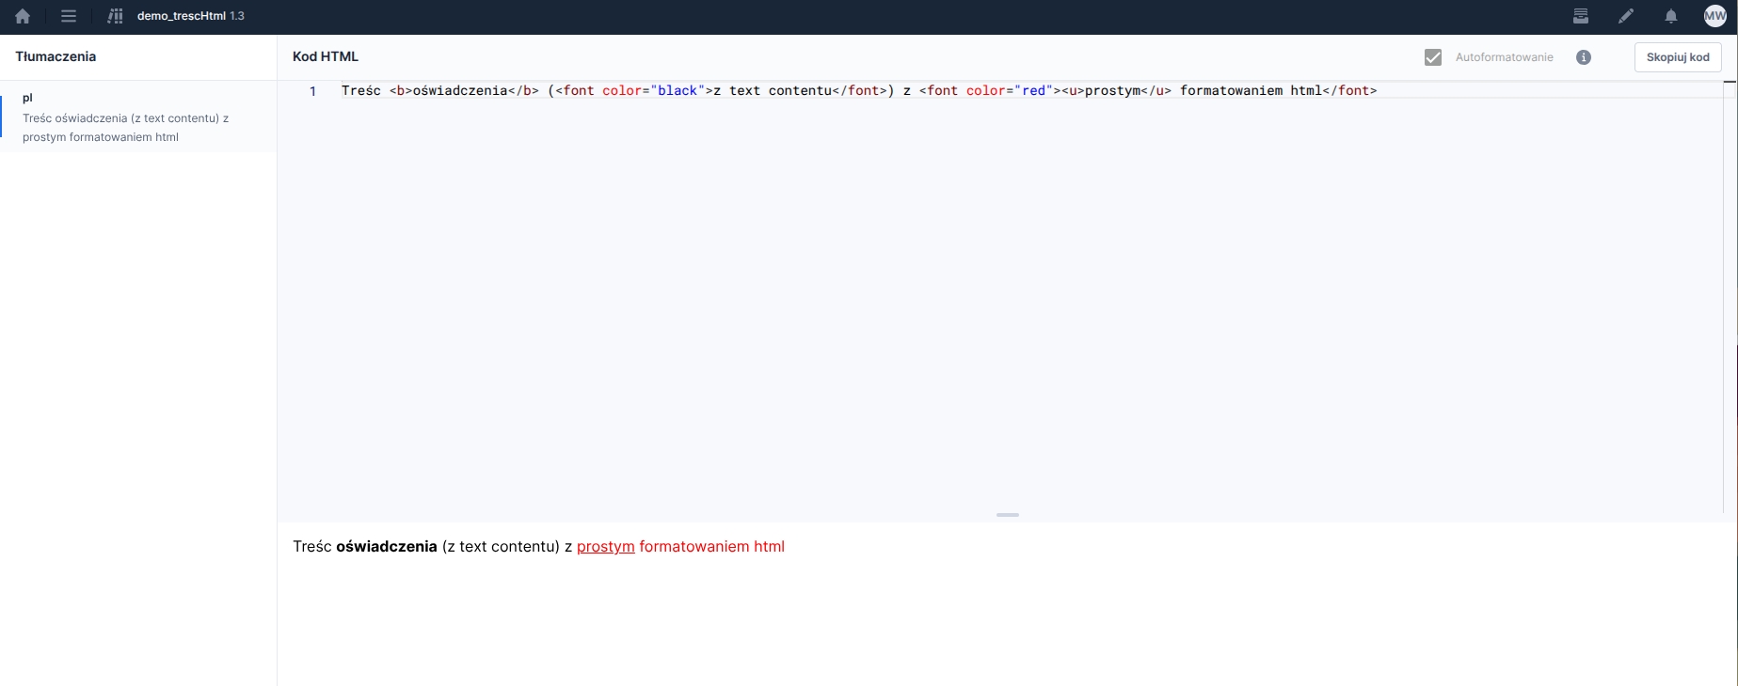Click the pencil edit icon
The image size is (1738, 686).
pos(1626,16)
